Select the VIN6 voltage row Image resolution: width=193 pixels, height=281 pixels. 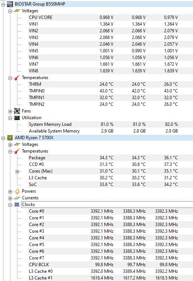point(110,58)
